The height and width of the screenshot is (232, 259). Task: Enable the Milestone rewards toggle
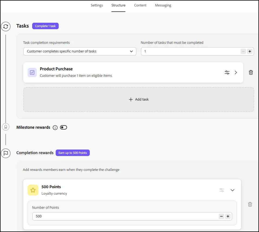[x=64, y=127]
